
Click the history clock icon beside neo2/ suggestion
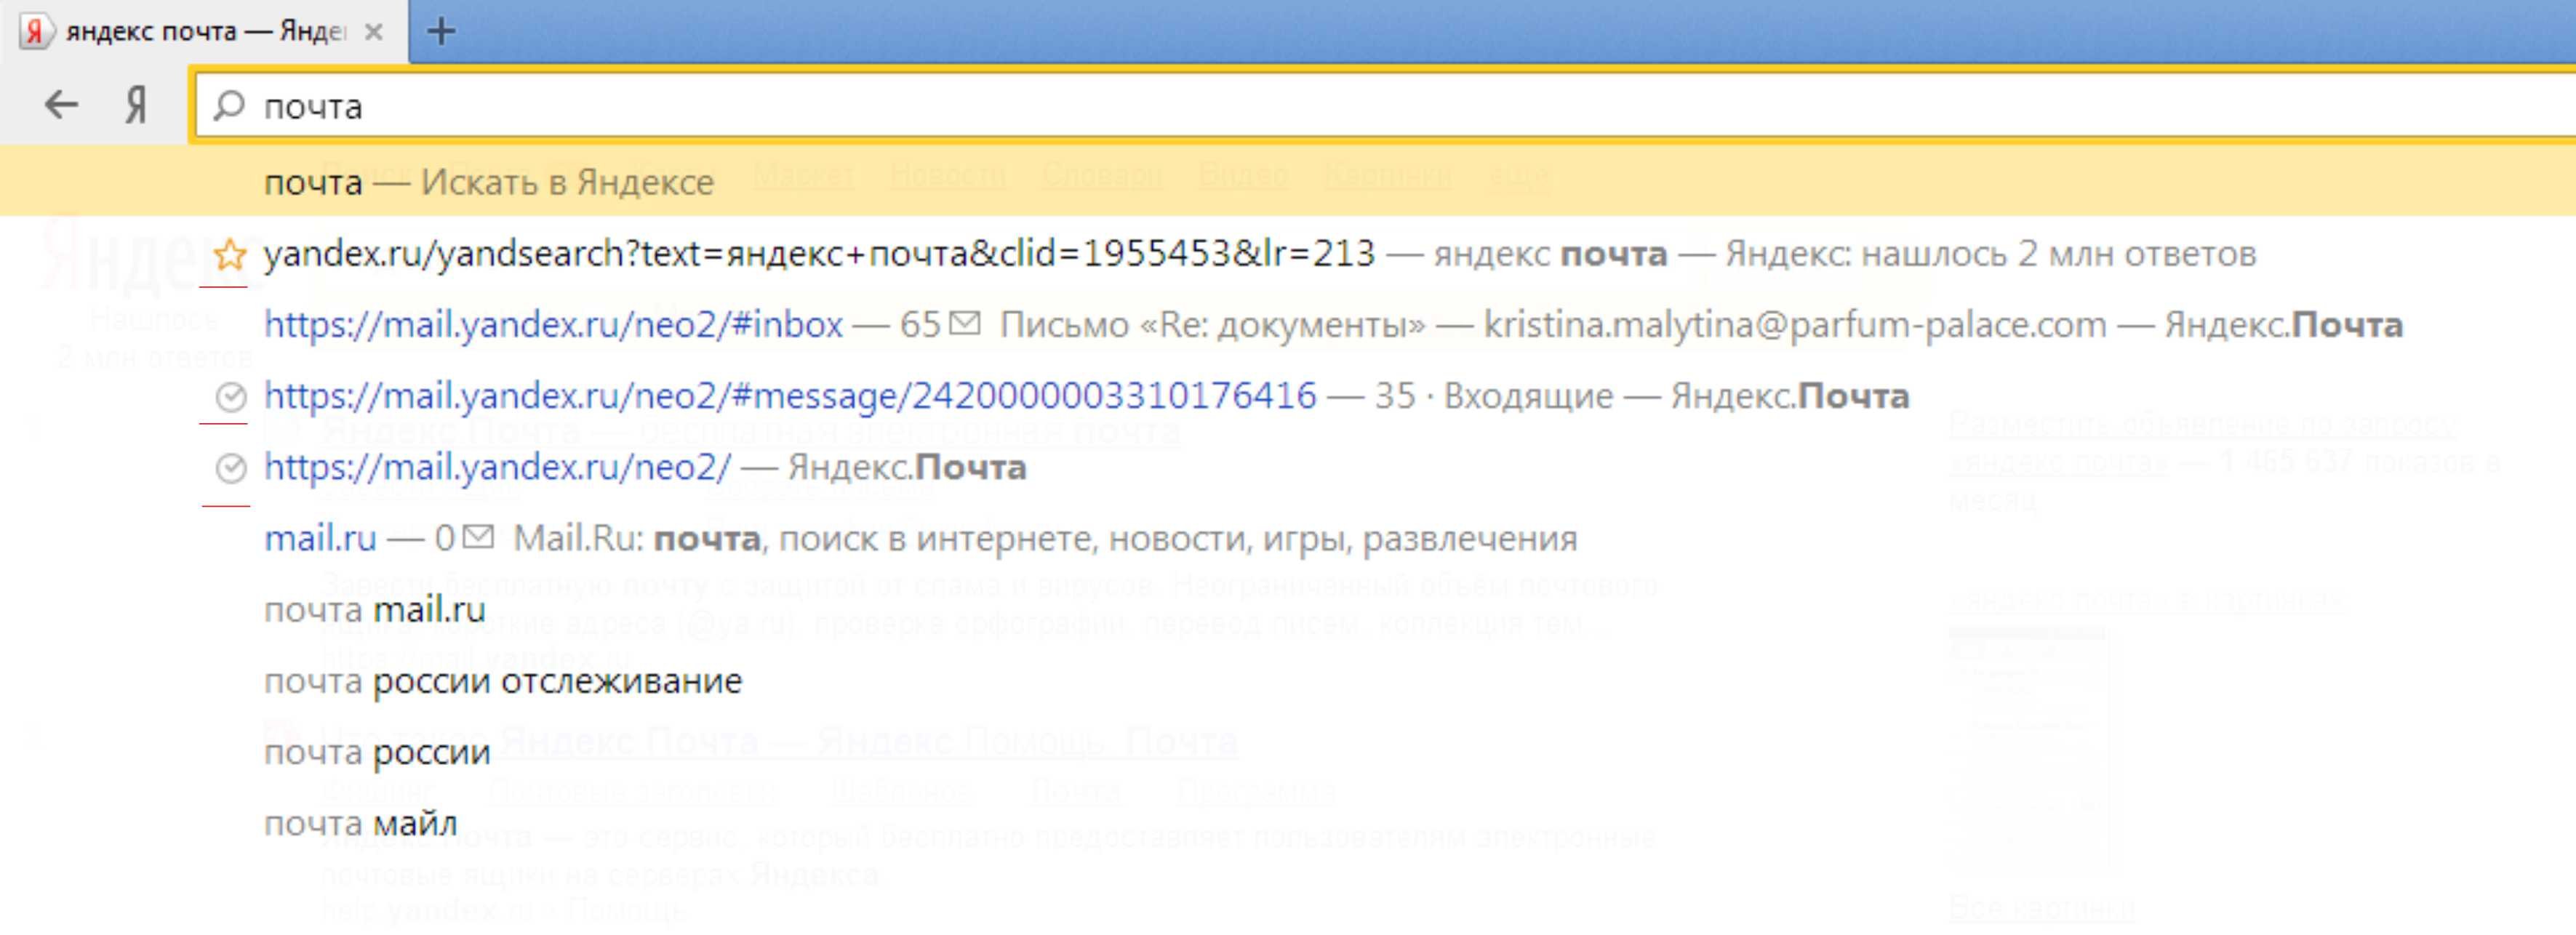pyautogui.click(x=231, y=468)
